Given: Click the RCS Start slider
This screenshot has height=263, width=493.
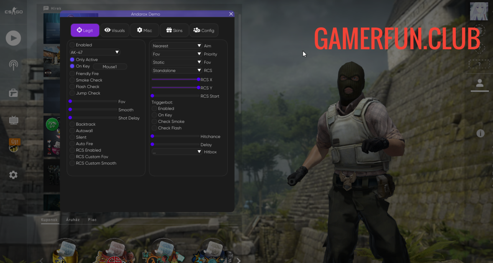Looking at the screenshot, I should coord(176,96).
